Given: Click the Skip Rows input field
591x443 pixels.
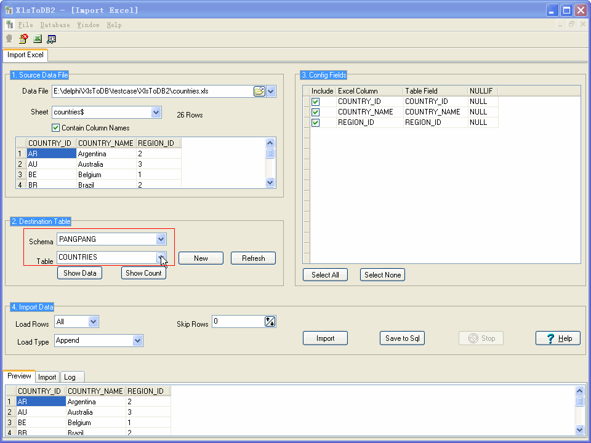Looking at the screenshot, I should [x=238, y=321].
